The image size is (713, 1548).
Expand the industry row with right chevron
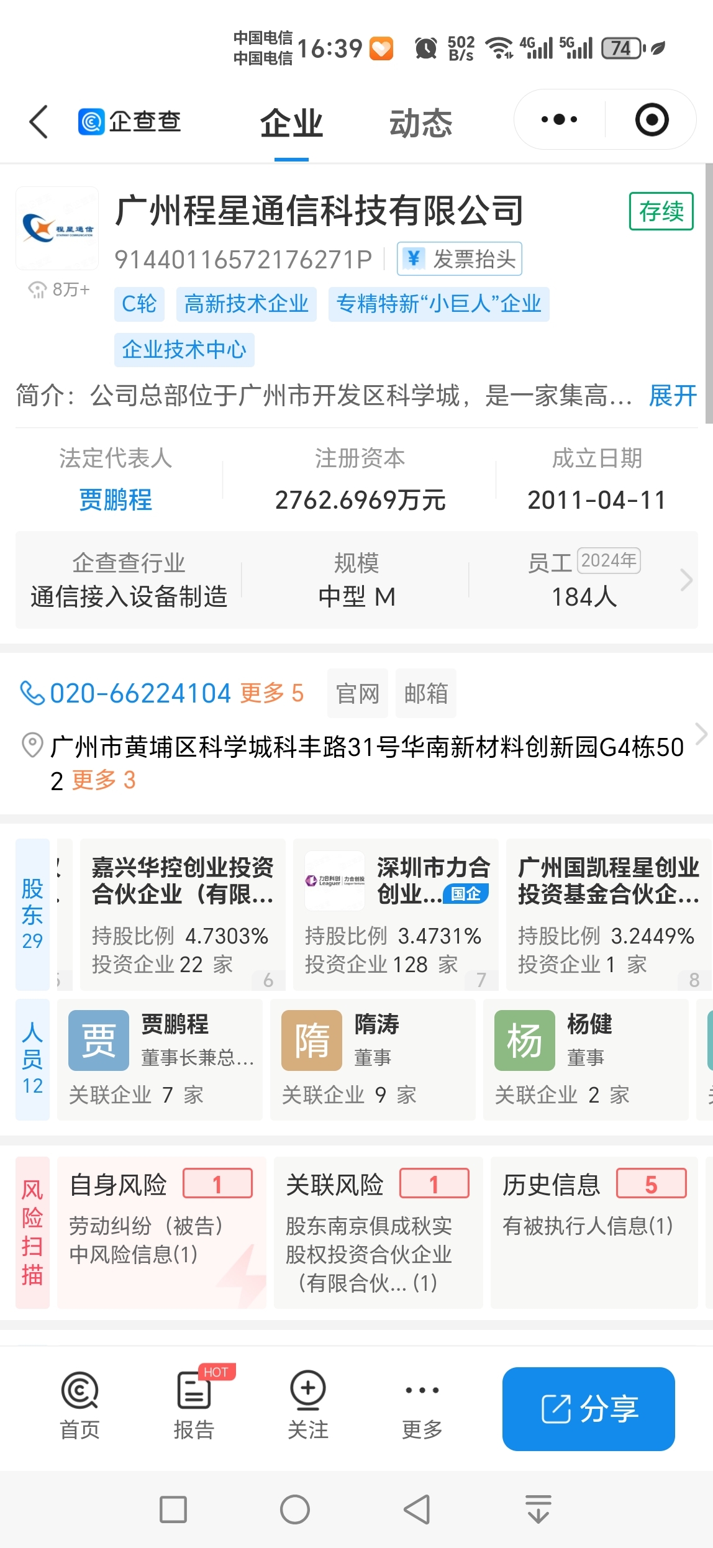tap(686, 580)
